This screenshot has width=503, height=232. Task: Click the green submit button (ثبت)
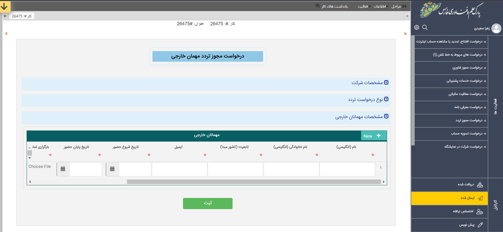point(208,203)
